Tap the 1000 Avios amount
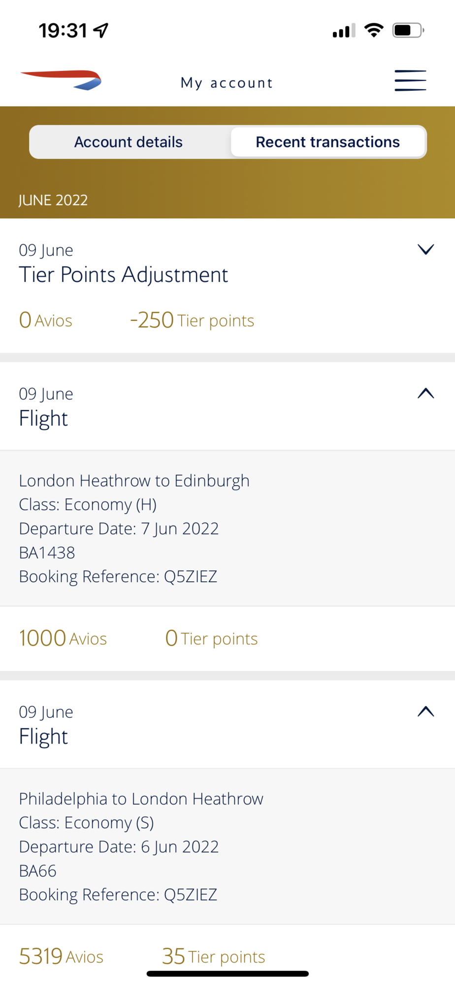Viewport: 455px width, 986px height. 63,638
